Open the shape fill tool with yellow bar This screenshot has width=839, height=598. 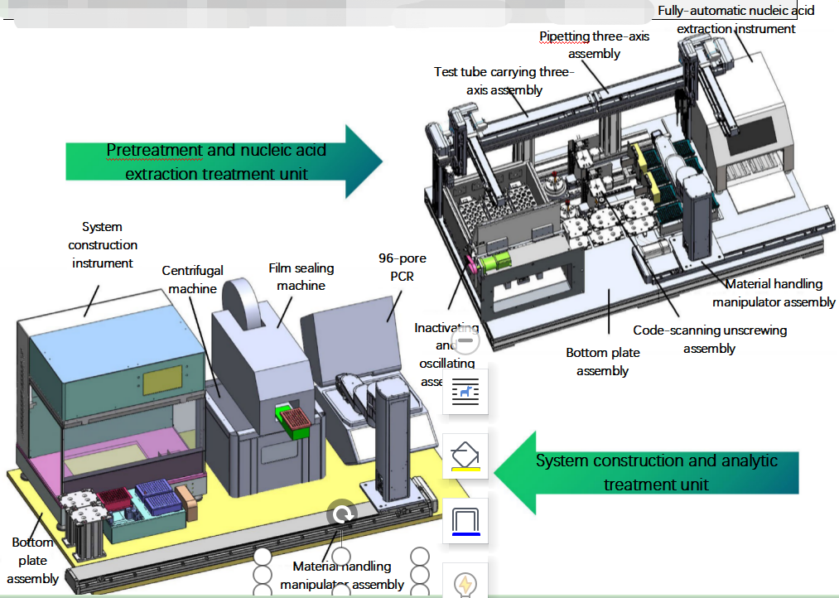point(465,456)
